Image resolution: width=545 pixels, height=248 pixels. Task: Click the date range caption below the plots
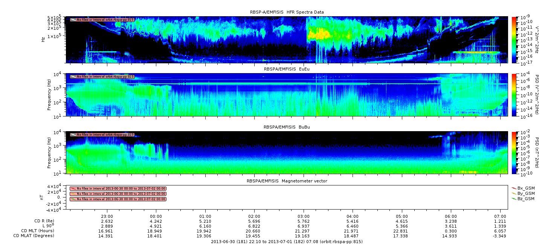click(x=287, y=241)
